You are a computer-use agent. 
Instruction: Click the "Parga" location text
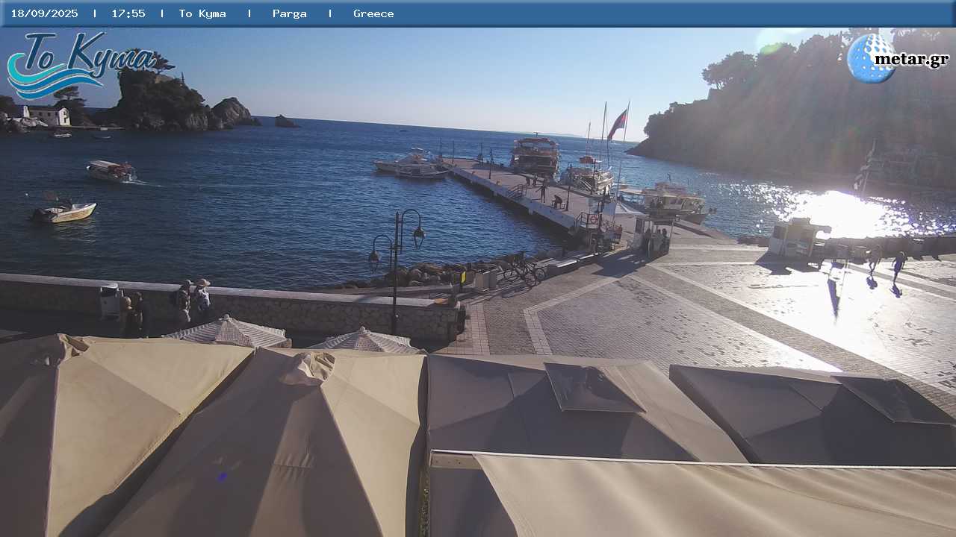(290, 13)
